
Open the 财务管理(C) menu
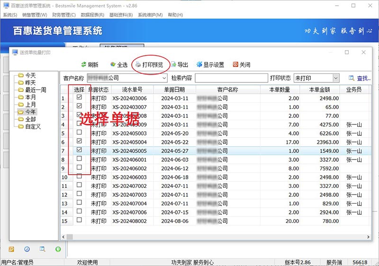point(64,15)
